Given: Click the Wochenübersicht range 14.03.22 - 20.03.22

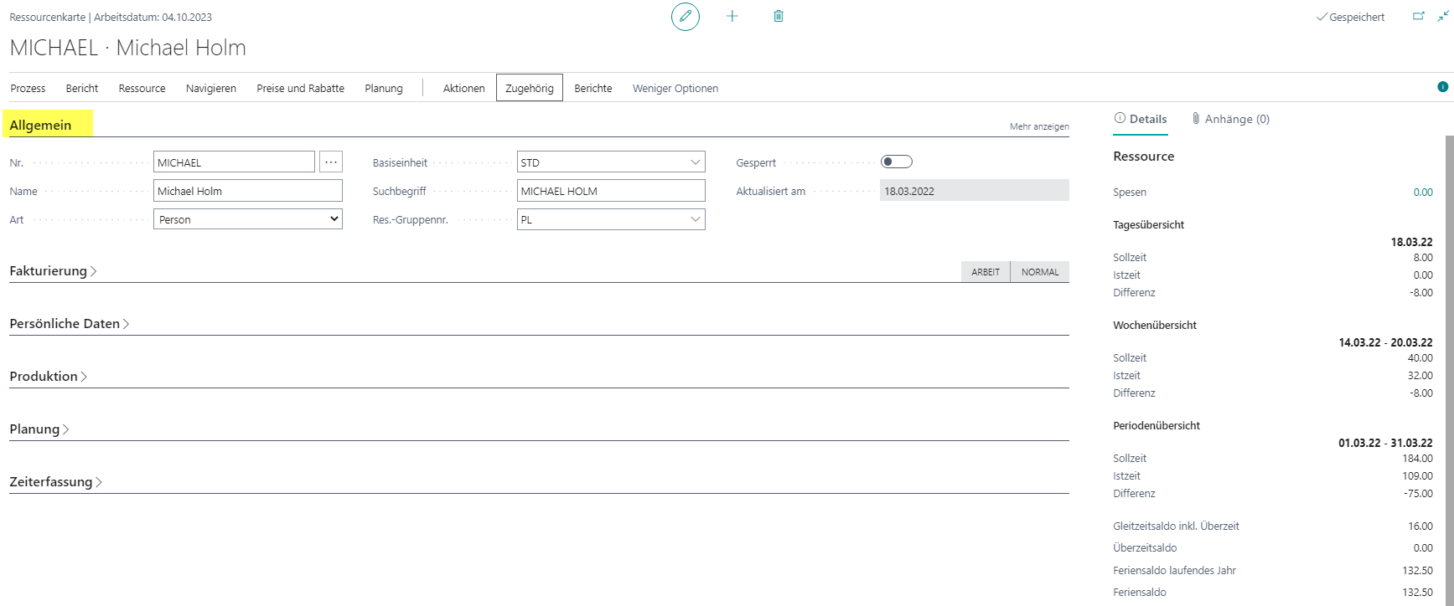Looking at the screenshot, I should pyautogui.click(x=1386, y=342).
